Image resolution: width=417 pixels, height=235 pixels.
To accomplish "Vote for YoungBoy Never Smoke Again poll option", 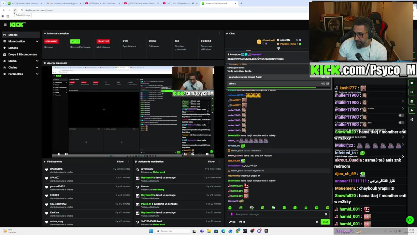I will pyautogui.click(x=279, y=77).
